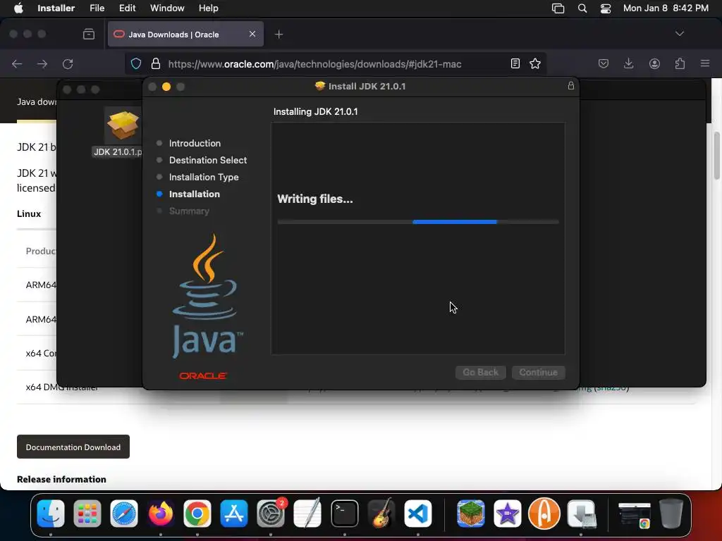Go back to previous page
Screen dimensions: 722x541
tap(17, 64)
